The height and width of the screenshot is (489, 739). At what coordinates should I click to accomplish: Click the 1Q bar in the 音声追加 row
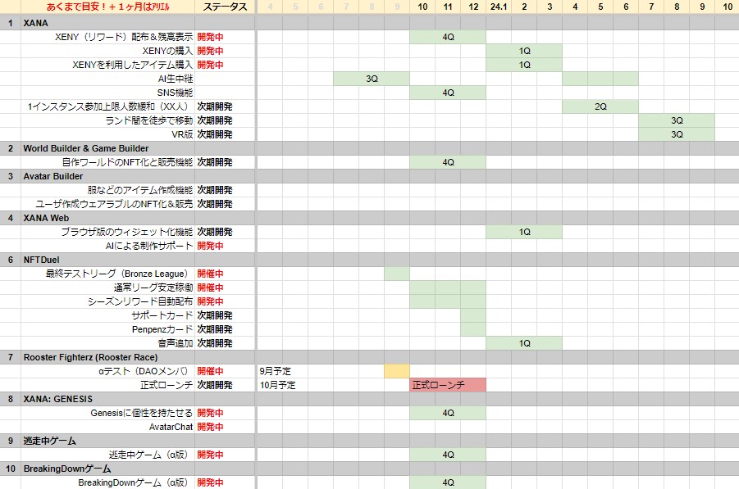tap(524, 343)
